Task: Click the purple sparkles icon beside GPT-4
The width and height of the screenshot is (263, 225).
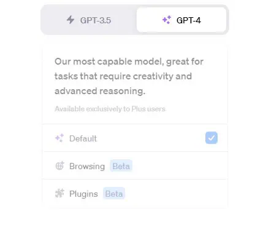Action: click(x=167, y=20)
